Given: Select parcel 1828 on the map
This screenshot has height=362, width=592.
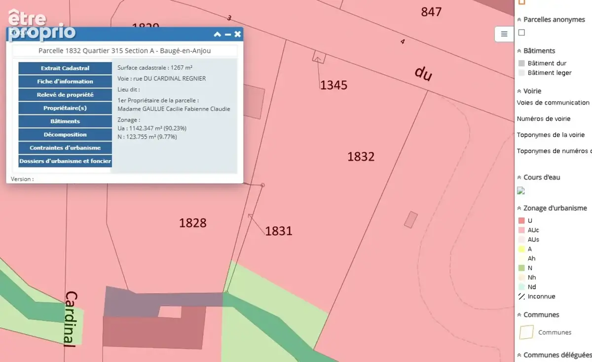Looking at the screenshot, I should 192,223.
